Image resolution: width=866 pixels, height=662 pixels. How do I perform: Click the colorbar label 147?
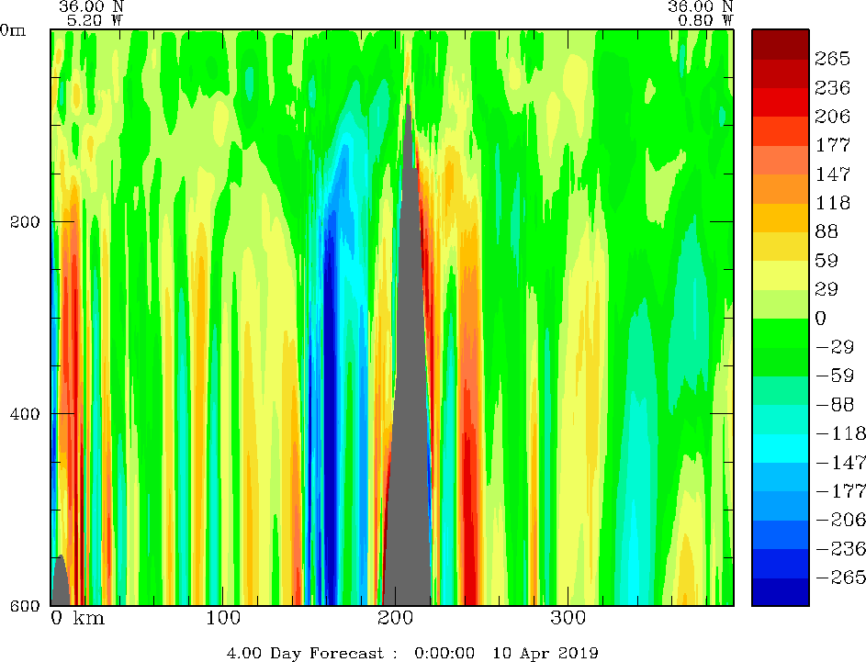point(832,174)
